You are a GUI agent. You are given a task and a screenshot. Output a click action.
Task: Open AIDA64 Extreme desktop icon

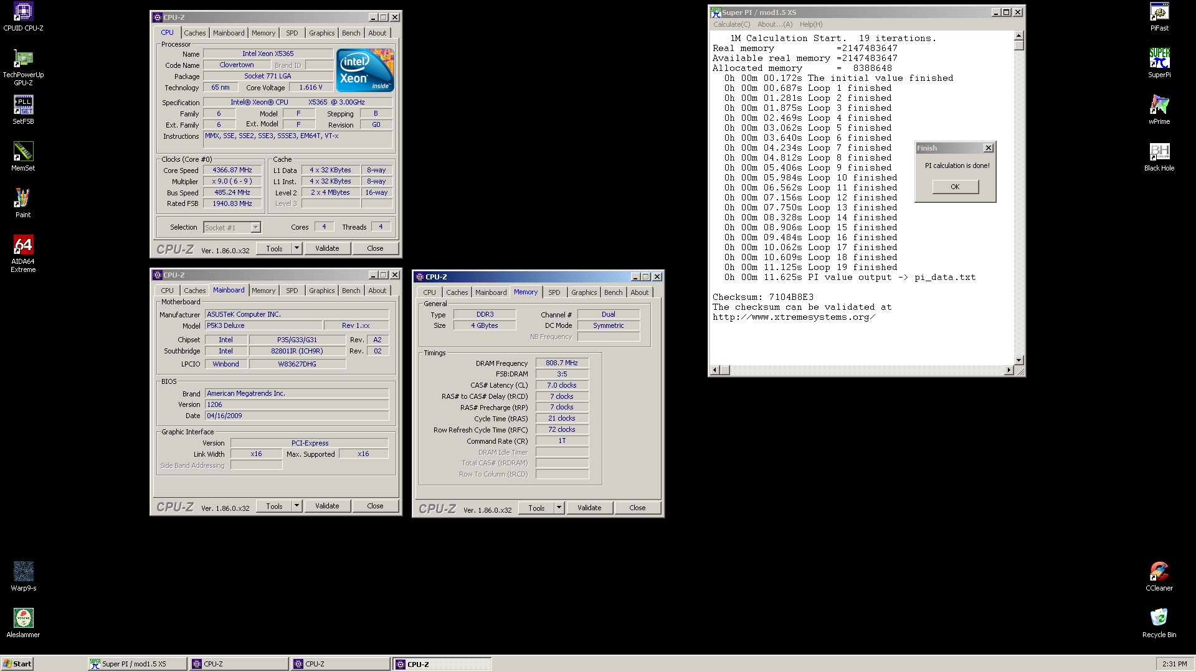point(23,254)
